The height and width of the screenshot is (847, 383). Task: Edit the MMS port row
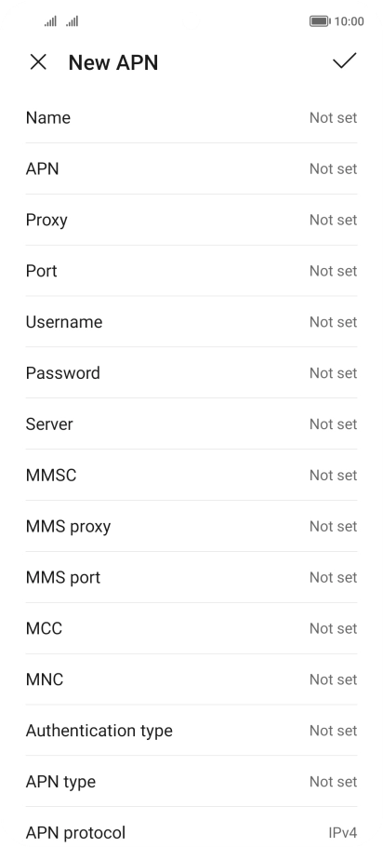point(191,577)
